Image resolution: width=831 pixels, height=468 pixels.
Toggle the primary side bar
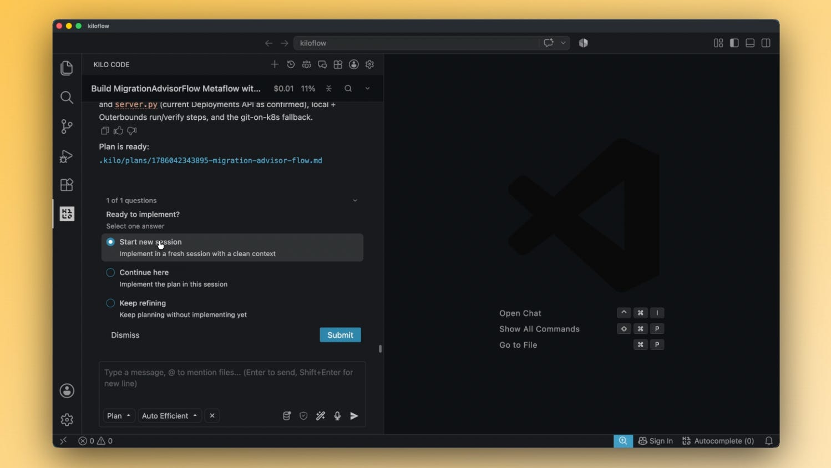734,43
